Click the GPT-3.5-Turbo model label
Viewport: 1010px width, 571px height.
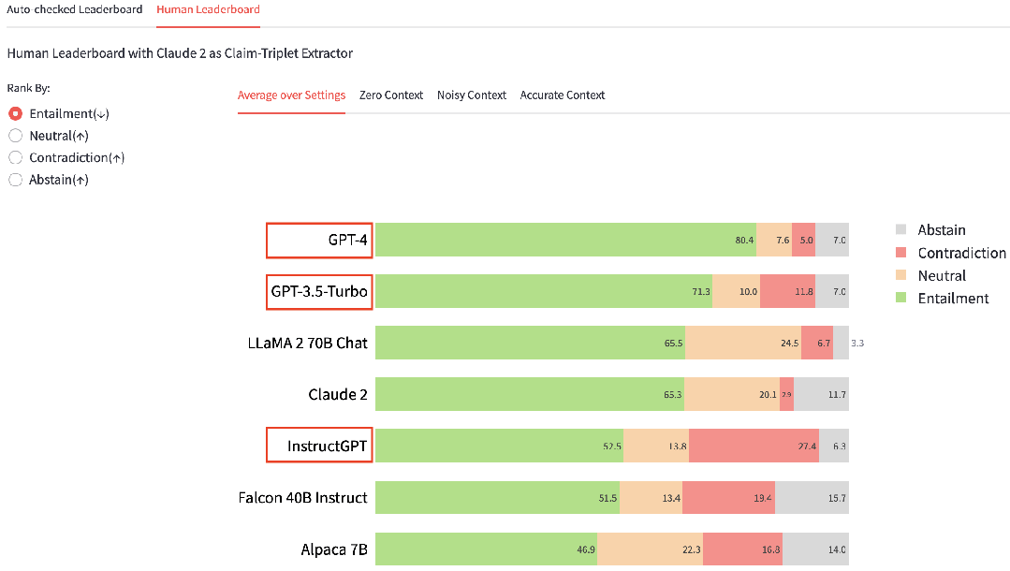pyautogui.click(x=319, y=292)
